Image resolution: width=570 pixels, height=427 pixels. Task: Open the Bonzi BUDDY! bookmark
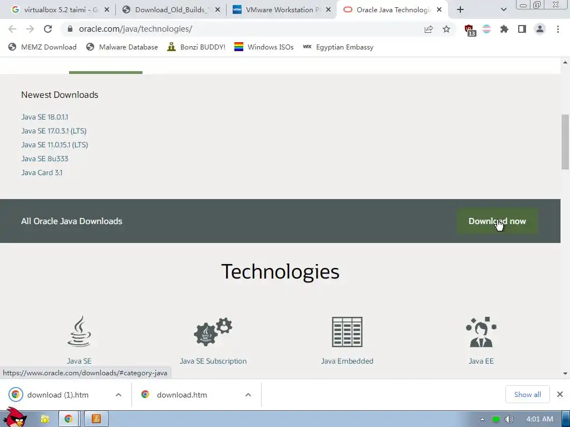196,47
